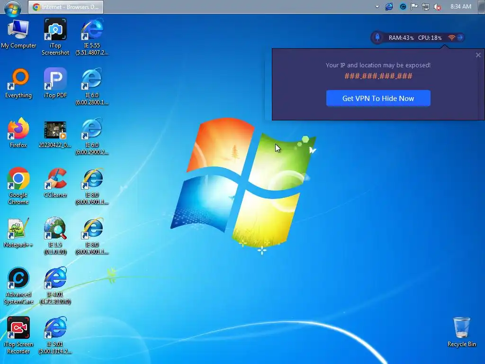Open iTop Screen Recorder shortcut

coord(18,335)
